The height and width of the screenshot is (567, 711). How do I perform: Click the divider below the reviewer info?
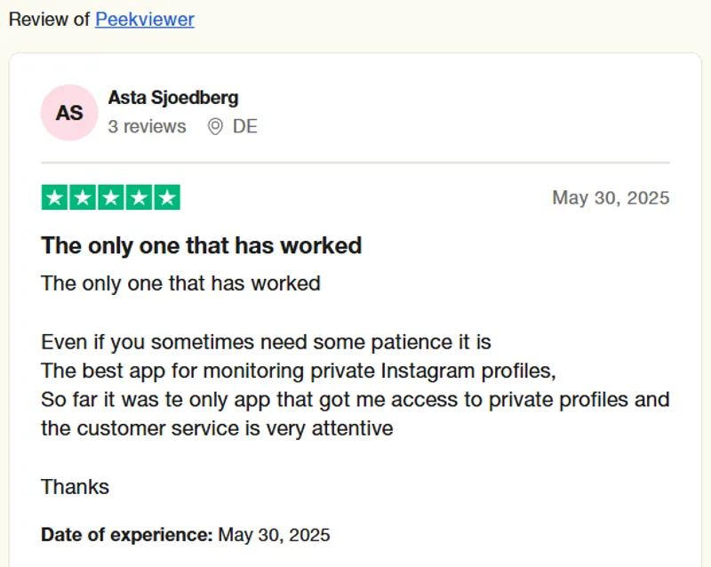pyautogui.click(x=355, y=161)
